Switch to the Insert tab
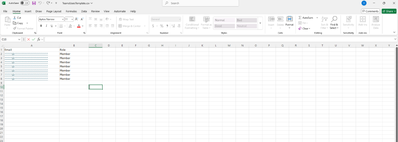 coord(28,11)
